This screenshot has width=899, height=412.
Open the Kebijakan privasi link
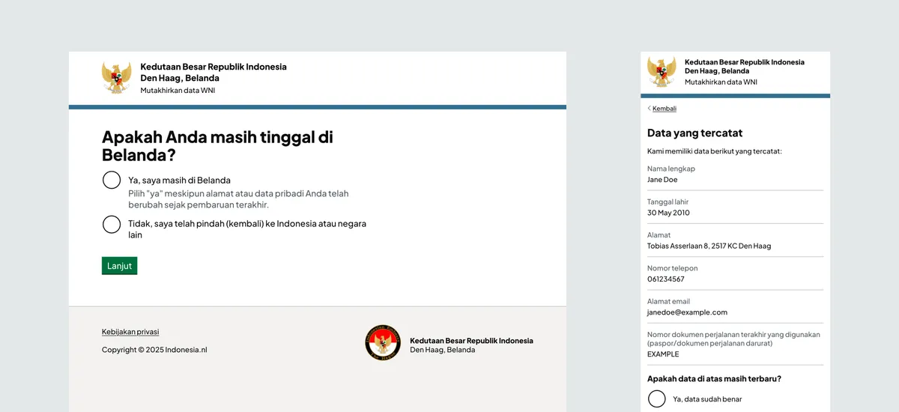click(x=130, y=332)
